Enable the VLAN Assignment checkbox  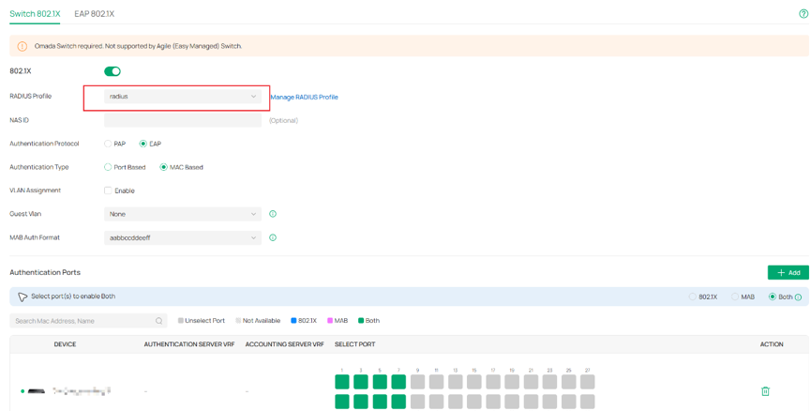[108, 190]
